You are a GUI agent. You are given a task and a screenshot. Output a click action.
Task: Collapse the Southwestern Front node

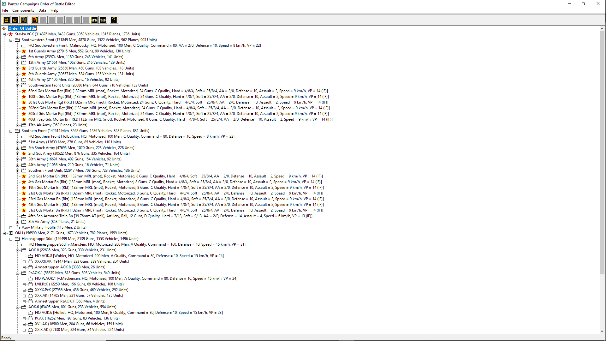11,40
